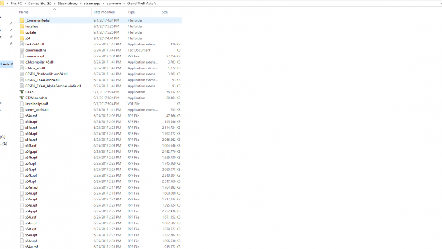Click the common.rpf file icon
442x249 pixels.
tap(22, 56)
